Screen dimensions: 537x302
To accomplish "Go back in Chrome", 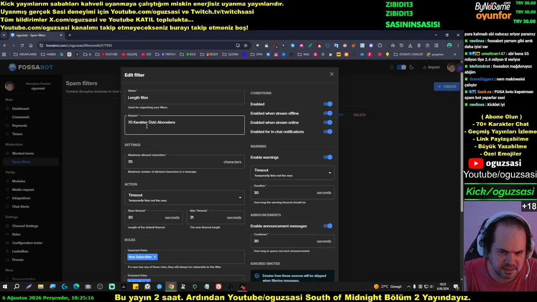I will pyautogui.click(x=5, y=45).
